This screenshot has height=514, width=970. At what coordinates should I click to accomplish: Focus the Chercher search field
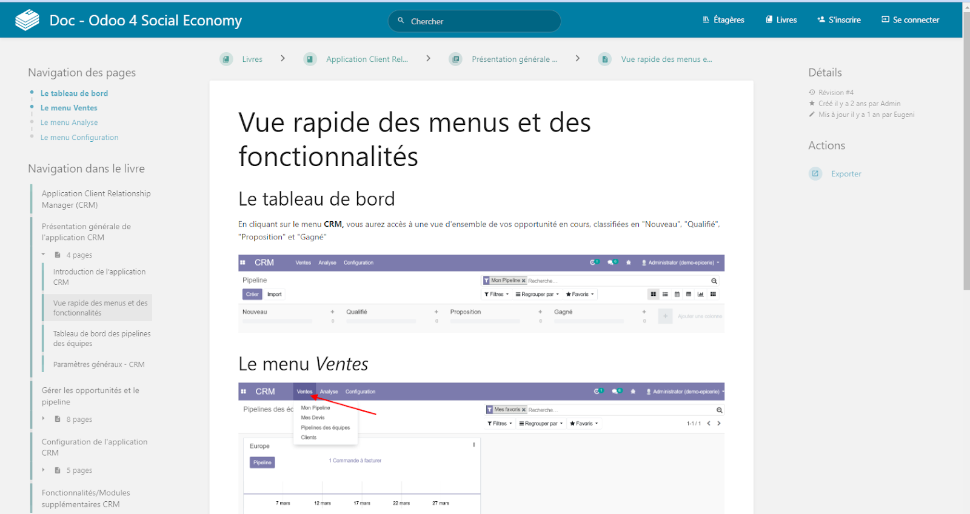[x=474, y=21]
